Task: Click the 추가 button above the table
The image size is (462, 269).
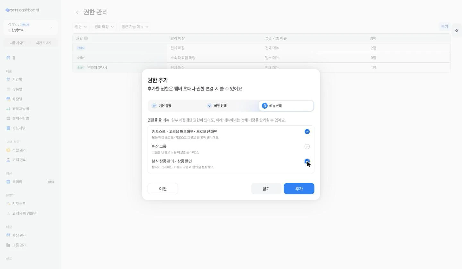Action: pos(444,27)
